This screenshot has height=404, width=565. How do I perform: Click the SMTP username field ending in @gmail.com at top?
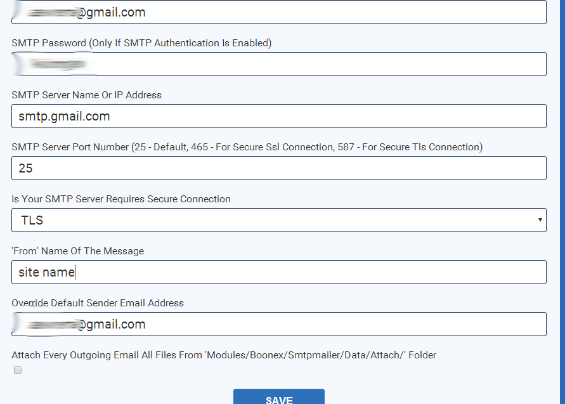coord(279,12)
